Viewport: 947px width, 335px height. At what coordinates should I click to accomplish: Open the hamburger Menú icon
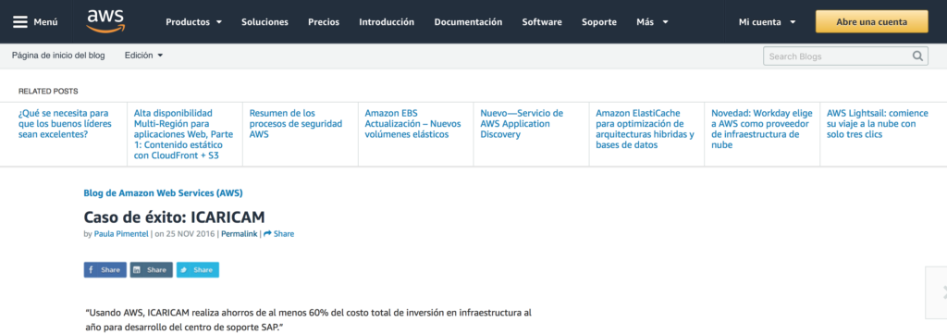[x=20, y=22]
